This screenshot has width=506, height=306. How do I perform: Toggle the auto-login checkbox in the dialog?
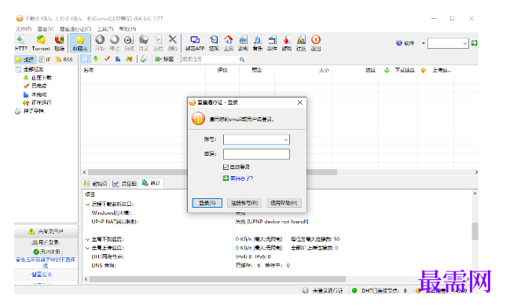point(226,167)
